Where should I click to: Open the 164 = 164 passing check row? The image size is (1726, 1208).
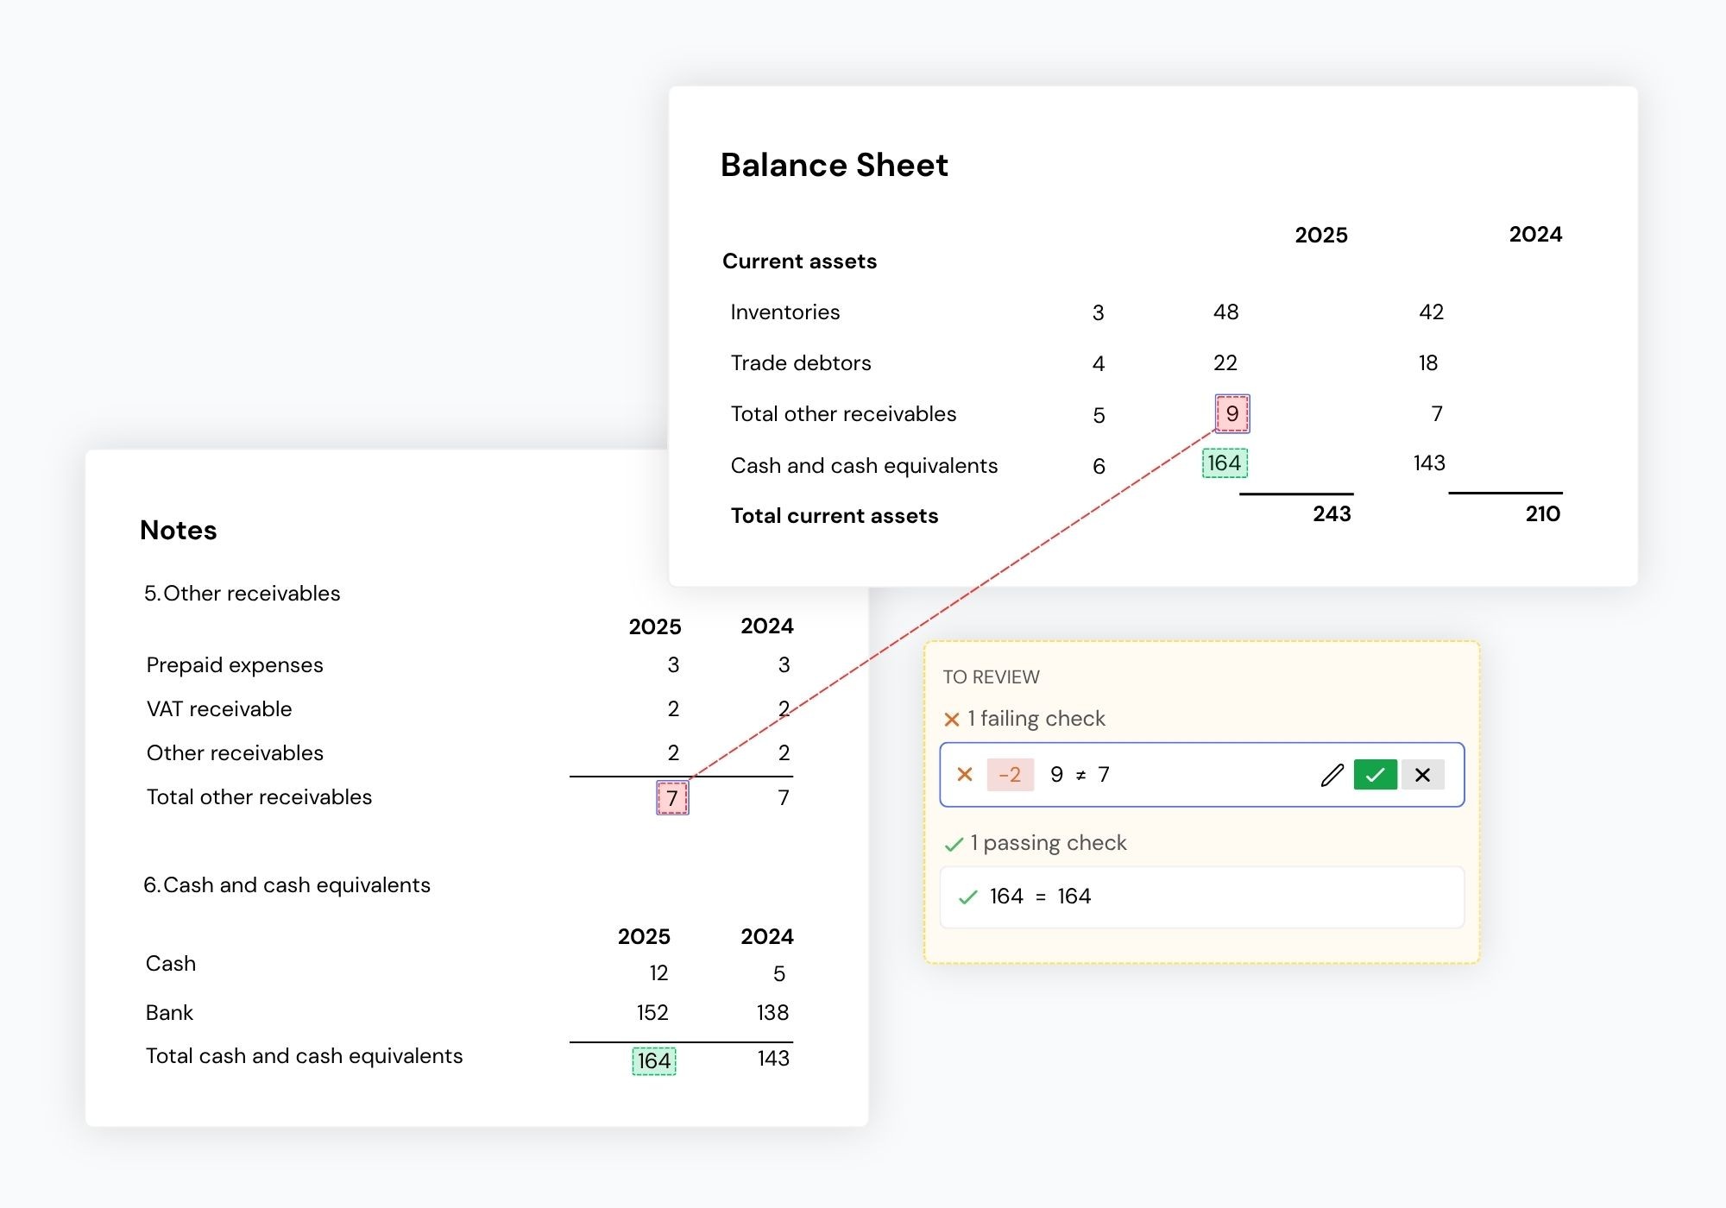coord(1202,897)
